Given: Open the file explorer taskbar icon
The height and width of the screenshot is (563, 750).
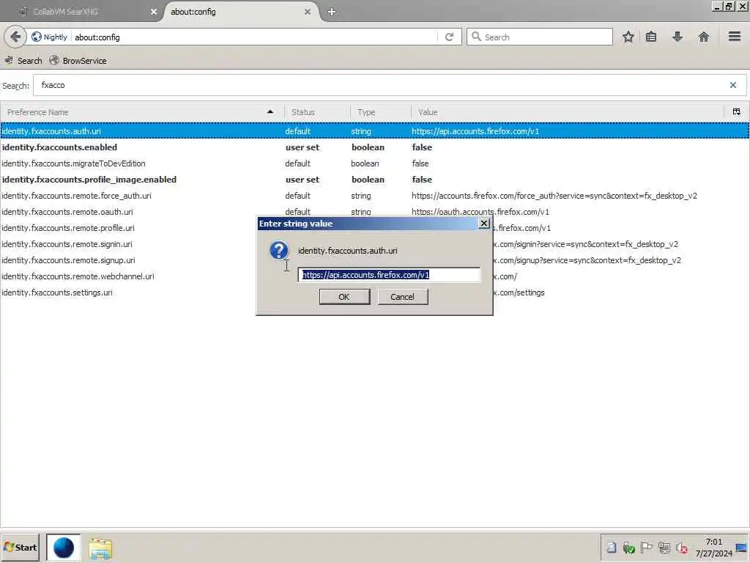Looking at the screenshot, I should point(100,548).
